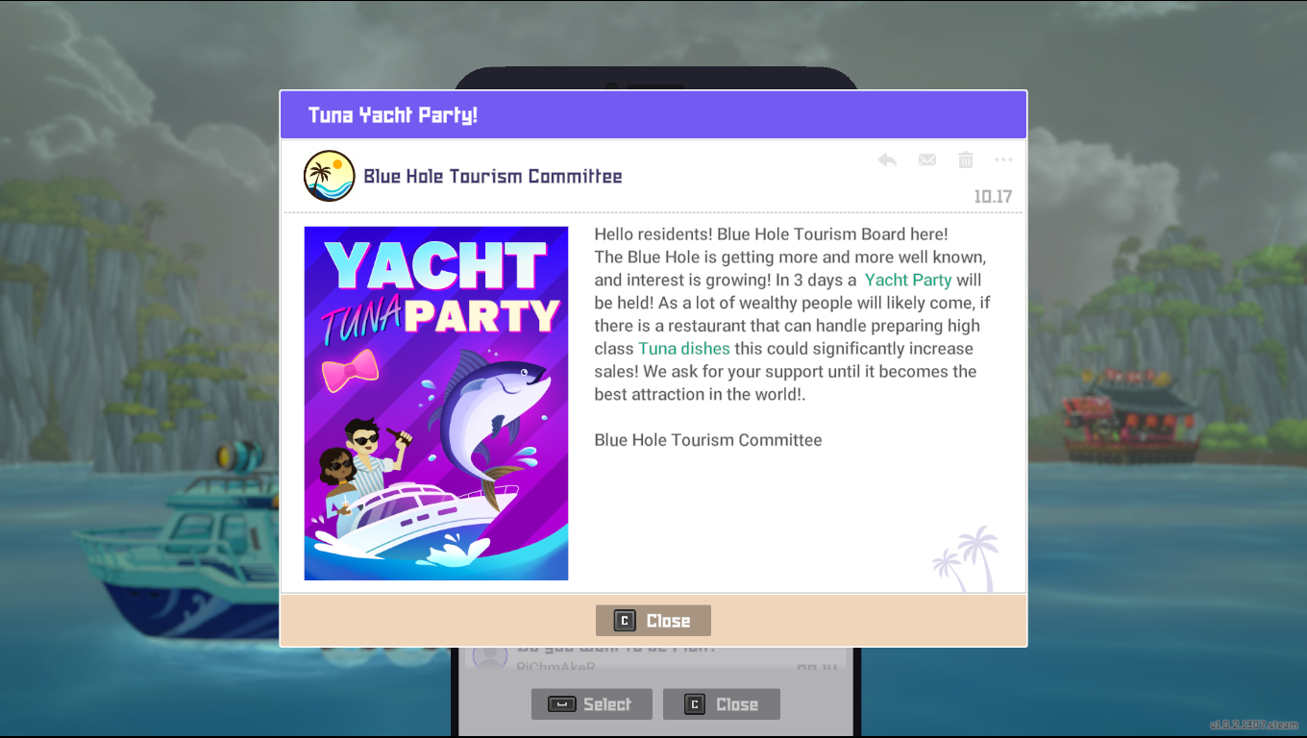Click the phone's bottom Close button
Image resolution: width=1307 pixels, height=738 pixels.
pos(722,704)
